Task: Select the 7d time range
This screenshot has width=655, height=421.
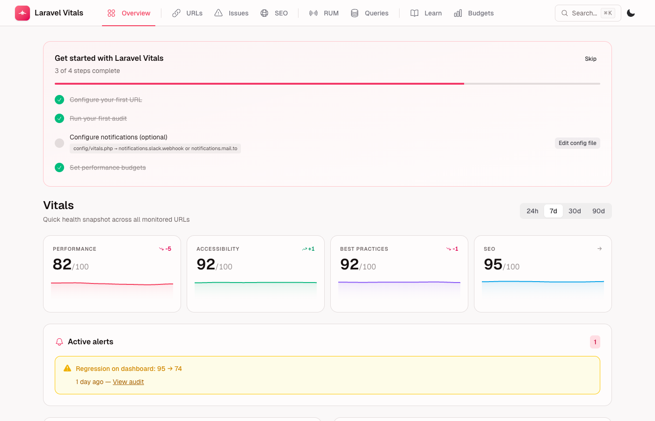Action: (553, 211)
